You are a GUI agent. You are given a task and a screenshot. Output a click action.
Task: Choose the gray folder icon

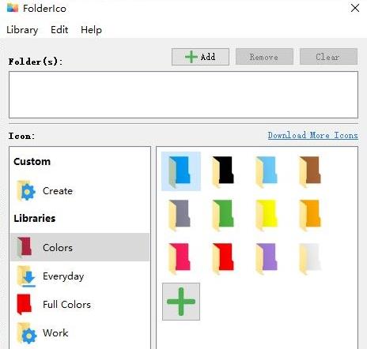tap(180, 215)
